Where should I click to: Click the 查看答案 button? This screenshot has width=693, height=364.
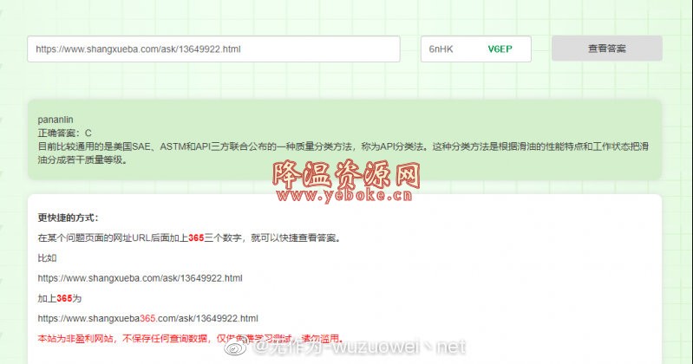click(x=607, y=49)
